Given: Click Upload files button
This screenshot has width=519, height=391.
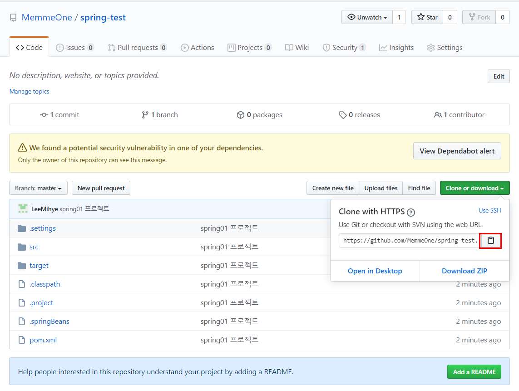Looking at the screenshot, I should [x=381, y=188].
